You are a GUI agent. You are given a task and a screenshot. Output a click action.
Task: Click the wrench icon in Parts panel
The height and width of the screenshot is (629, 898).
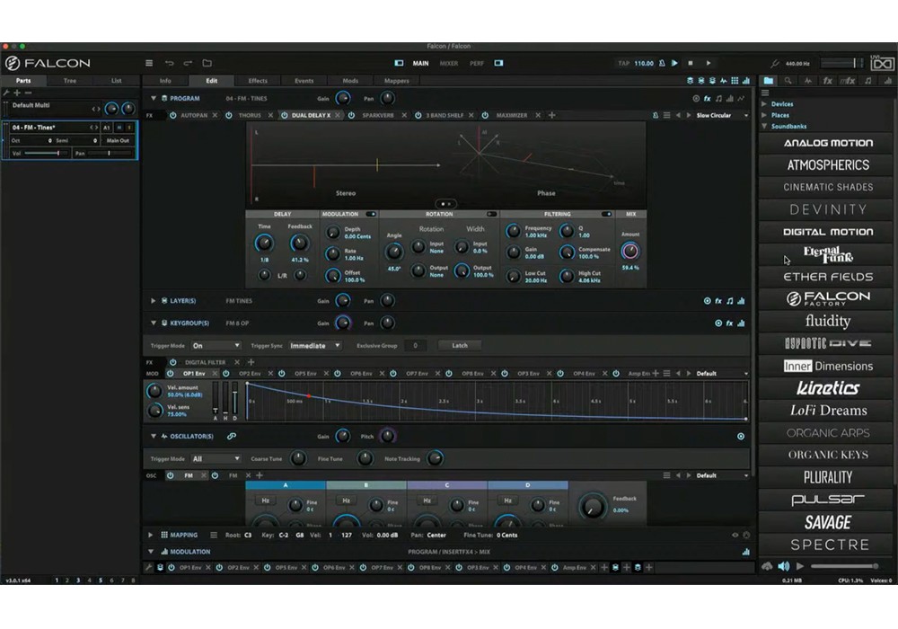point(6,93)
